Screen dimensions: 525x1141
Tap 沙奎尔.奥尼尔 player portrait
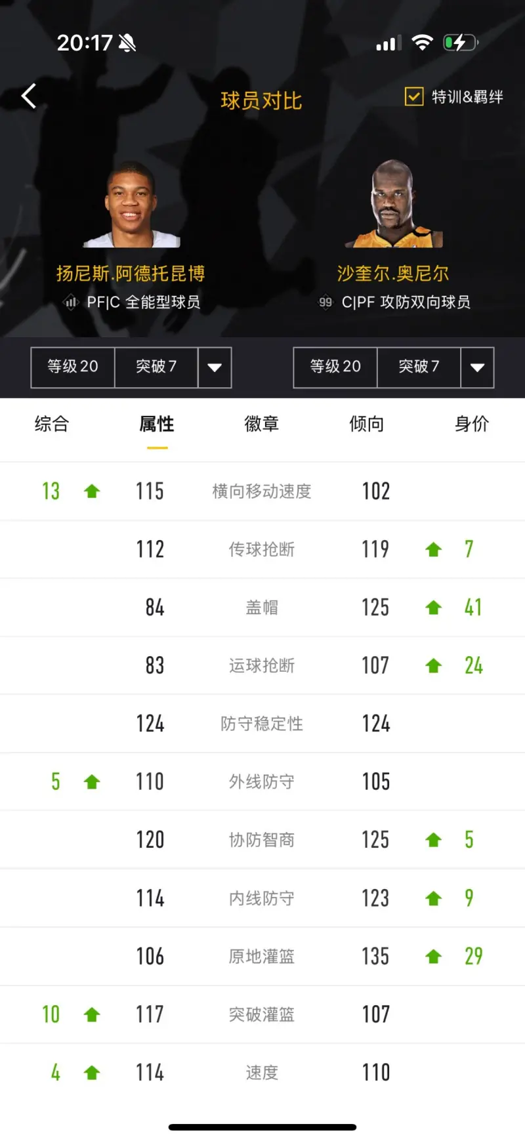tap(394, 203)
